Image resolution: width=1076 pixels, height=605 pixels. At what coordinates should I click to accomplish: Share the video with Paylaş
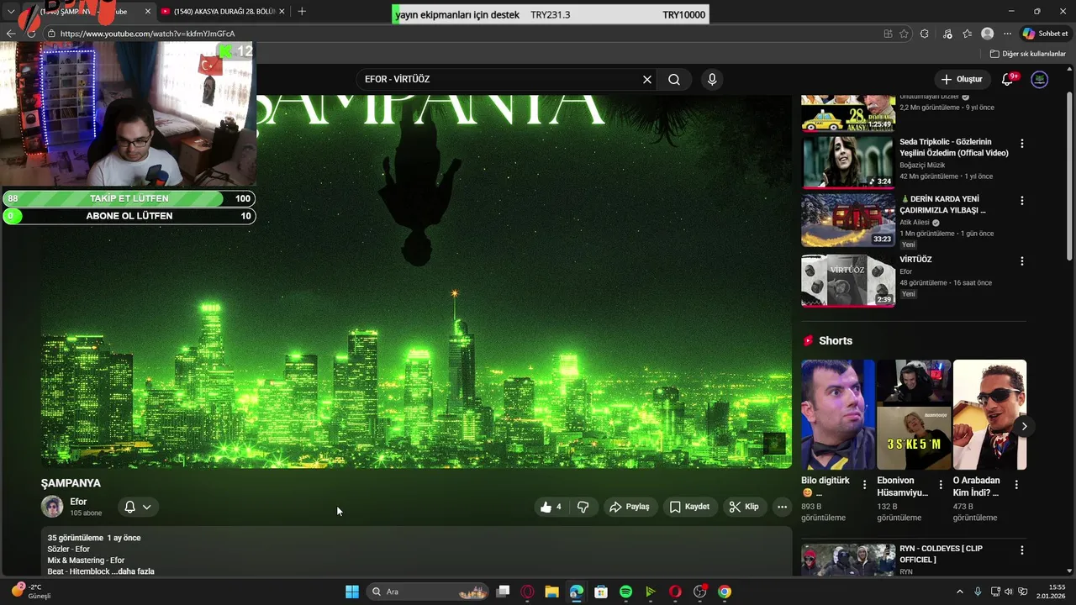tap(630, 507)
